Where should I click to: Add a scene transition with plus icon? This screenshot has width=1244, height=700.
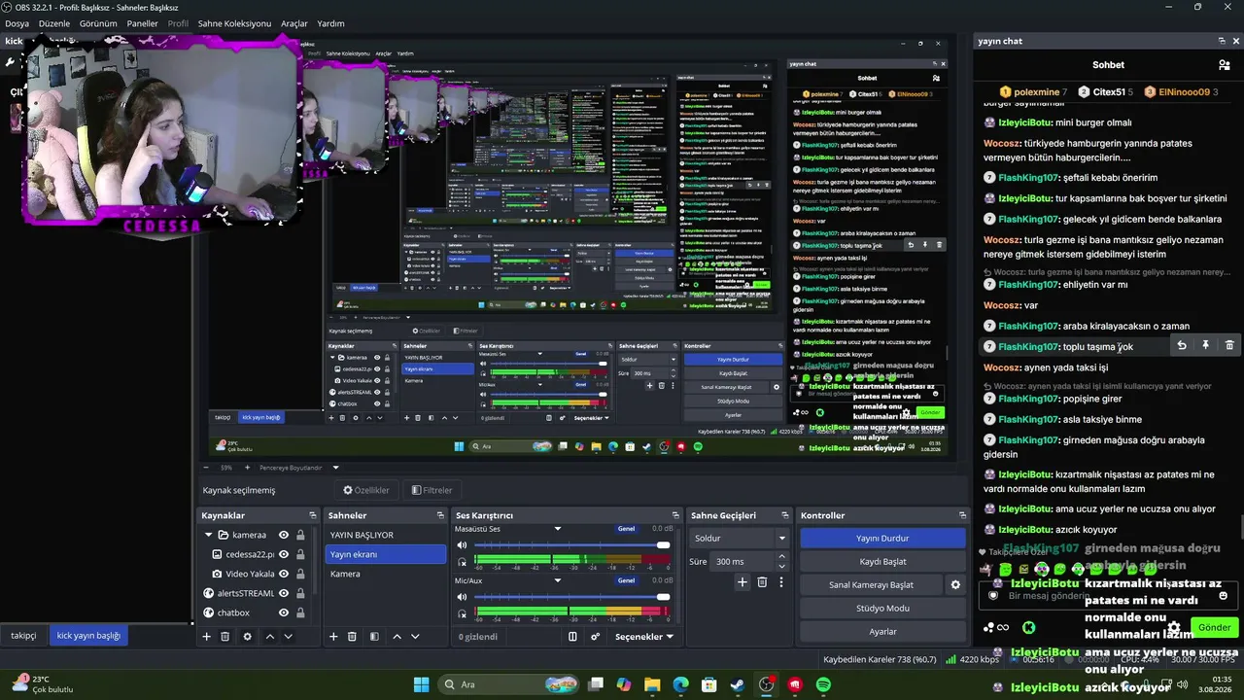(743, 582)
